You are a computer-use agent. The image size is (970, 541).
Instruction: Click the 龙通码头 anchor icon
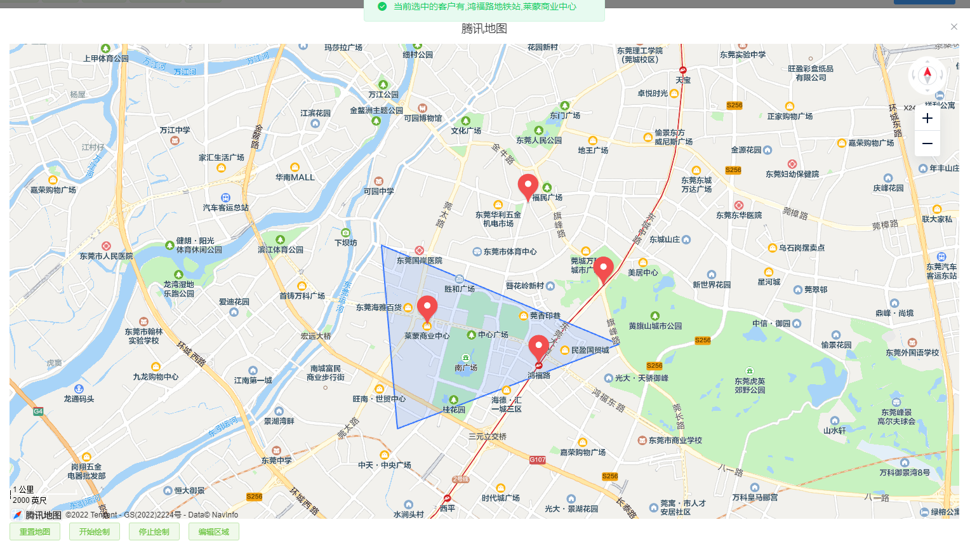coord(79,389)
